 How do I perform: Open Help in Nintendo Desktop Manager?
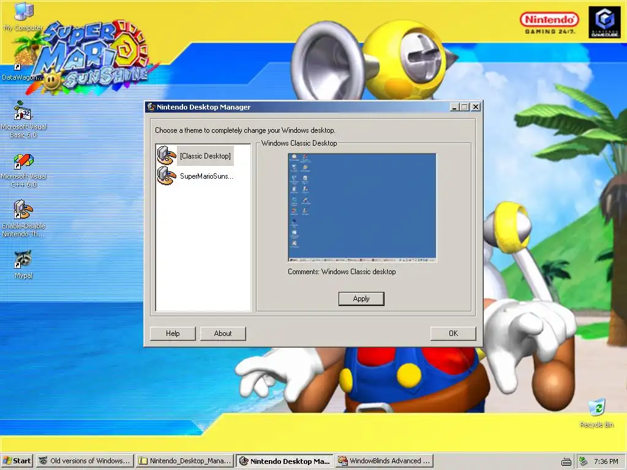pos(173,334)
